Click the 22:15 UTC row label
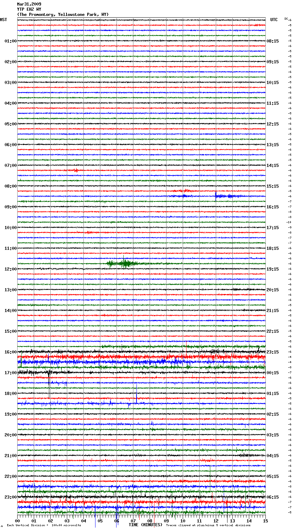 [x=273, y=331]
